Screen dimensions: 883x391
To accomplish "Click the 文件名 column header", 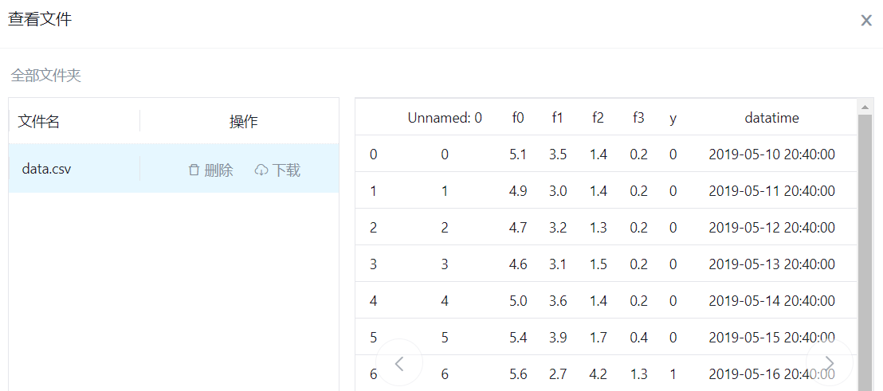I will coord(39,121).
